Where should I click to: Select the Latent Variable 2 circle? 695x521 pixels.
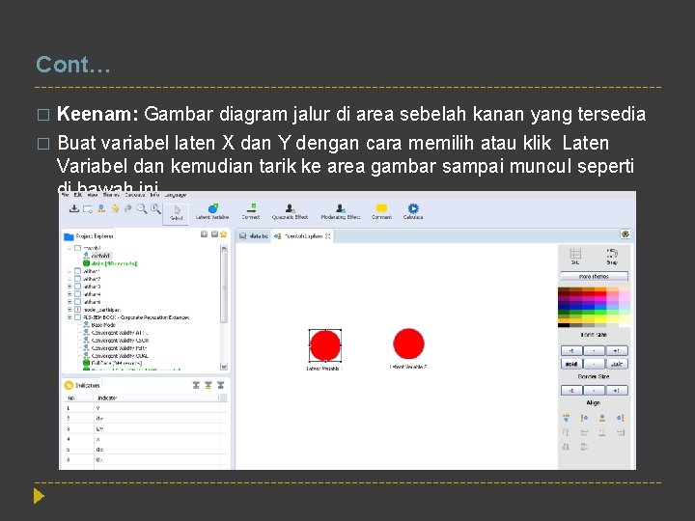click(x=408, y=343)
